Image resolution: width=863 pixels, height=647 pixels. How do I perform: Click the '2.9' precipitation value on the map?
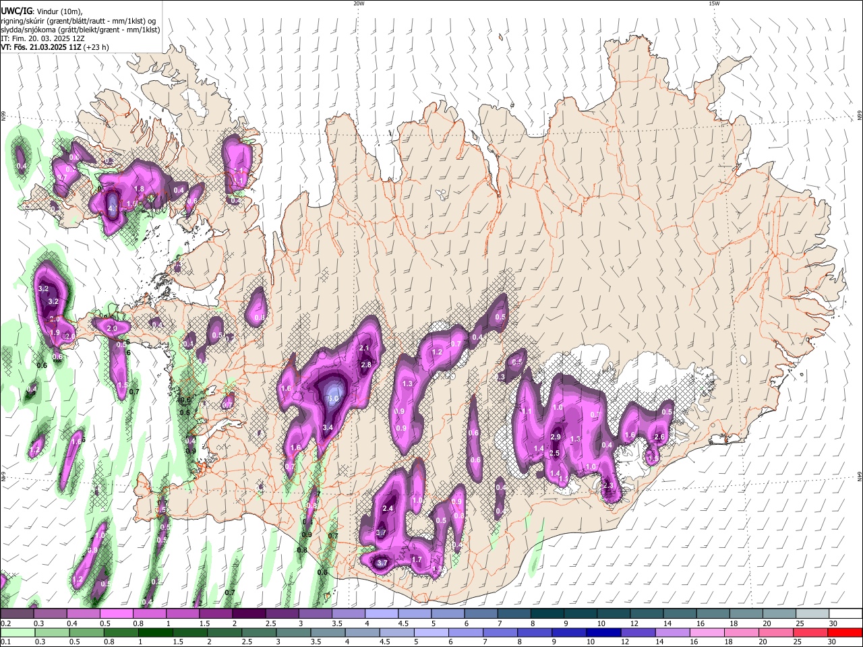pos(556,437)
